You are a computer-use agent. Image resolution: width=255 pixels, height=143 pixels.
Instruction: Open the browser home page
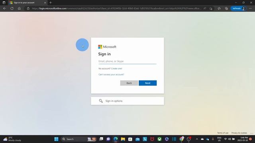pyautogui.click(x=19, y=8)
